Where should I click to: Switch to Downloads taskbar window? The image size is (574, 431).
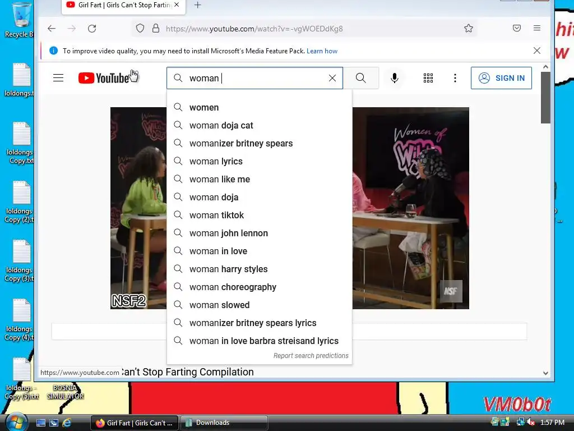[x=224, y=423]
